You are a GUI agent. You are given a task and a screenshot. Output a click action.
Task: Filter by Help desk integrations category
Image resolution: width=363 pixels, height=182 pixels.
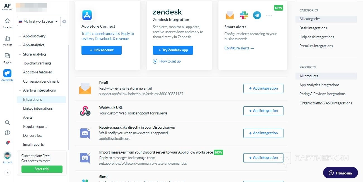(317, 37)
